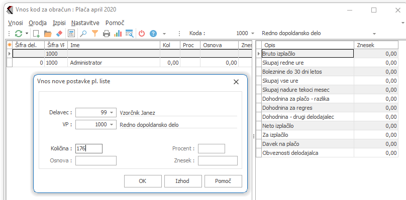This screenshot has height=200, width=406.
Task: Click the ribbon collapse arrow at menu bar right
Action: 403,23
